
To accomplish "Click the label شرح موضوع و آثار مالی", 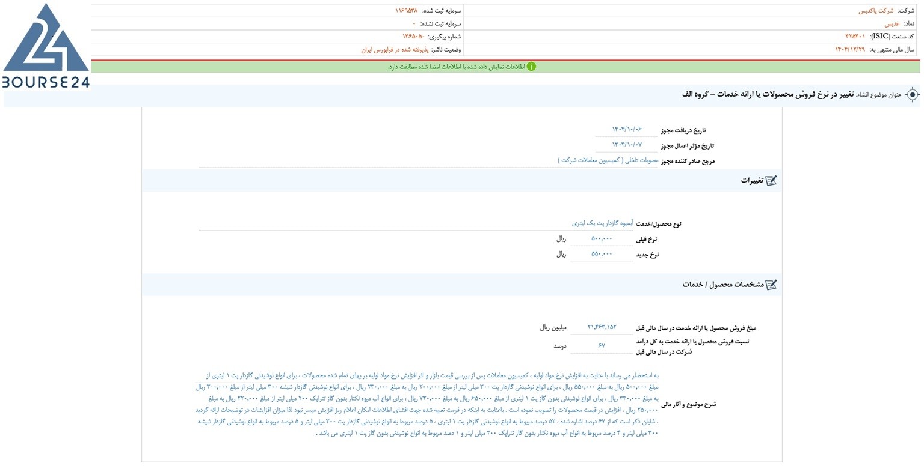I will pos(689,404).
